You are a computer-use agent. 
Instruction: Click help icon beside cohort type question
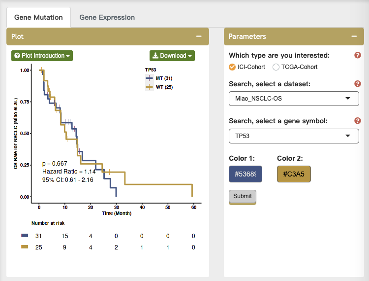tap(358, 55)
